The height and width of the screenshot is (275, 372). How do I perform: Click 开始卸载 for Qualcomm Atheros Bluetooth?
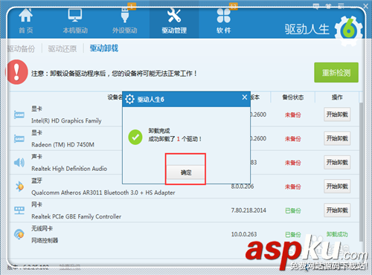click(x=337, y=187)
